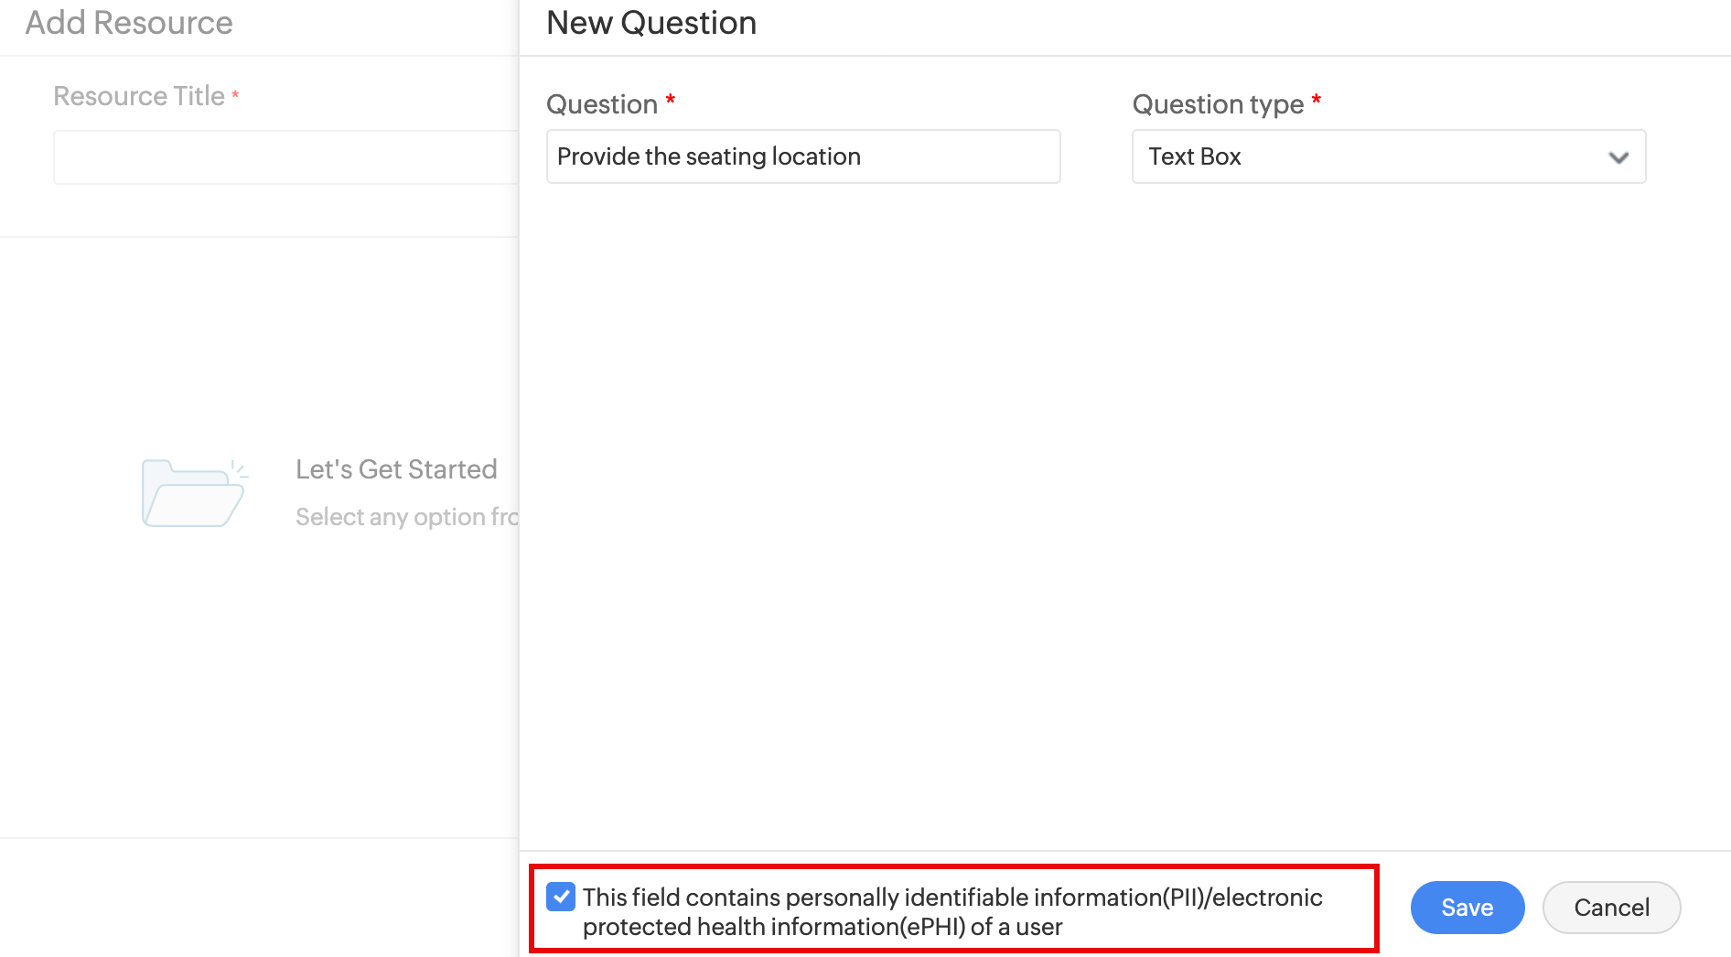Open the Question type dropdown
The height and width of the screenshot is (957, 1731).
pyautogui.click(x=1388, y=156)
